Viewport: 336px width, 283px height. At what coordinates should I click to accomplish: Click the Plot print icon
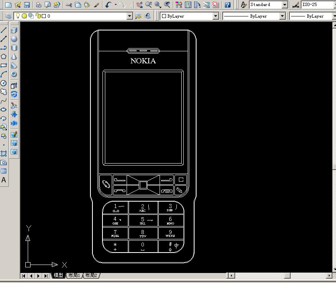pos(38,5)
